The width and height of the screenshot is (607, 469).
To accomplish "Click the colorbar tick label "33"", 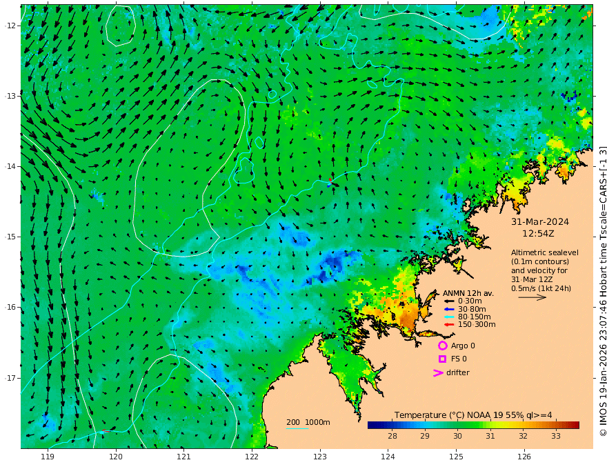I will [555, 436].
